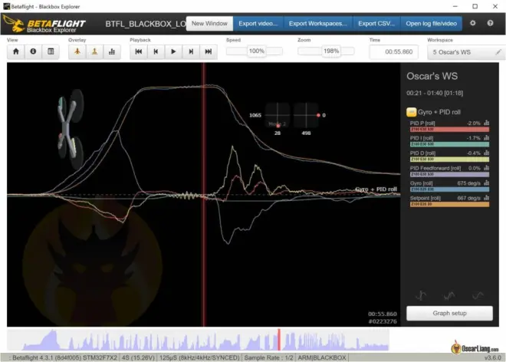This screenshot has width=506, height=362.
Task: Open spectrum analyser for PID D [roll]
Action: [486, 153]
